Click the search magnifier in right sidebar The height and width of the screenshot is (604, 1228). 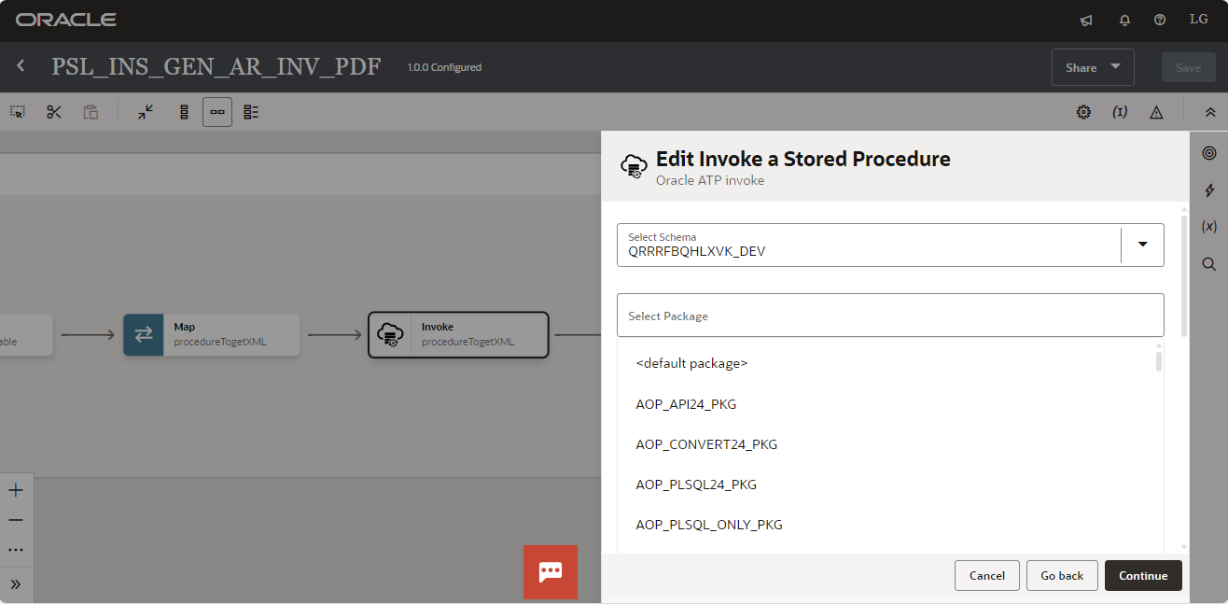pyautogui.click(x=1209, y=263)
